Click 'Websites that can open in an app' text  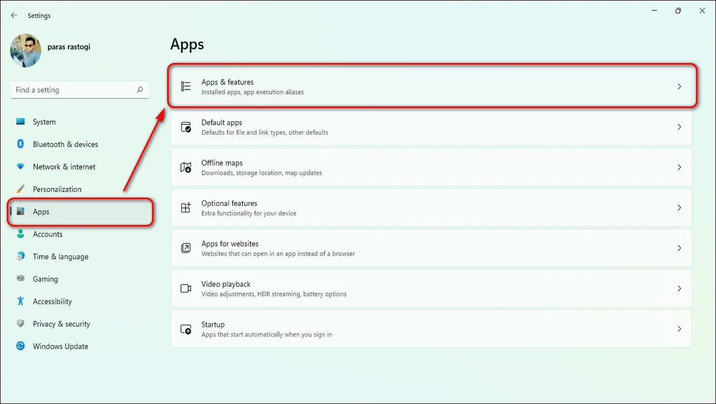253,254
